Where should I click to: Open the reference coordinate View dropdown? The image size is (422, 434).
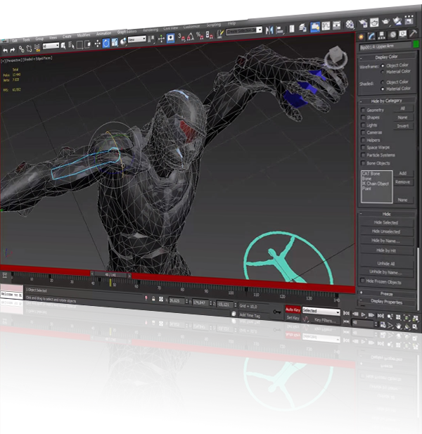pyautogui.click(x=136, y=39)
